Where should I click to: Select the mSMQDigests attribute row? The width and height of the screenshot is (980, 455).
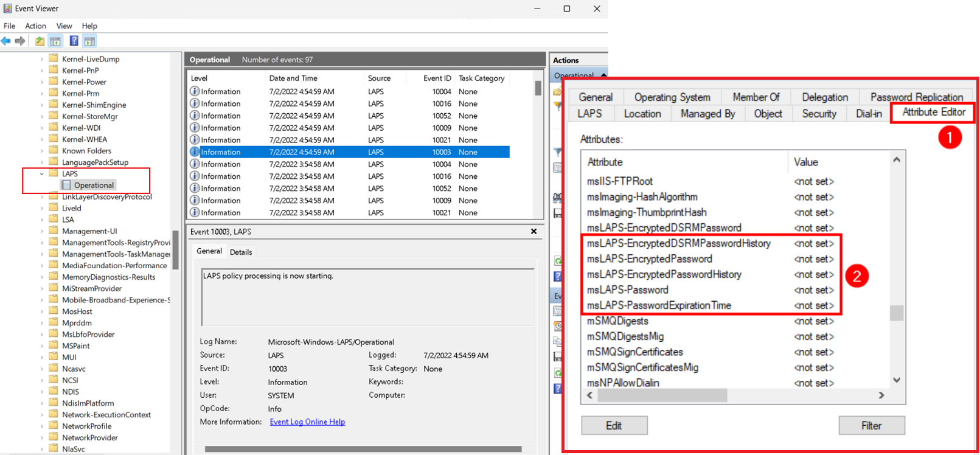735,321
